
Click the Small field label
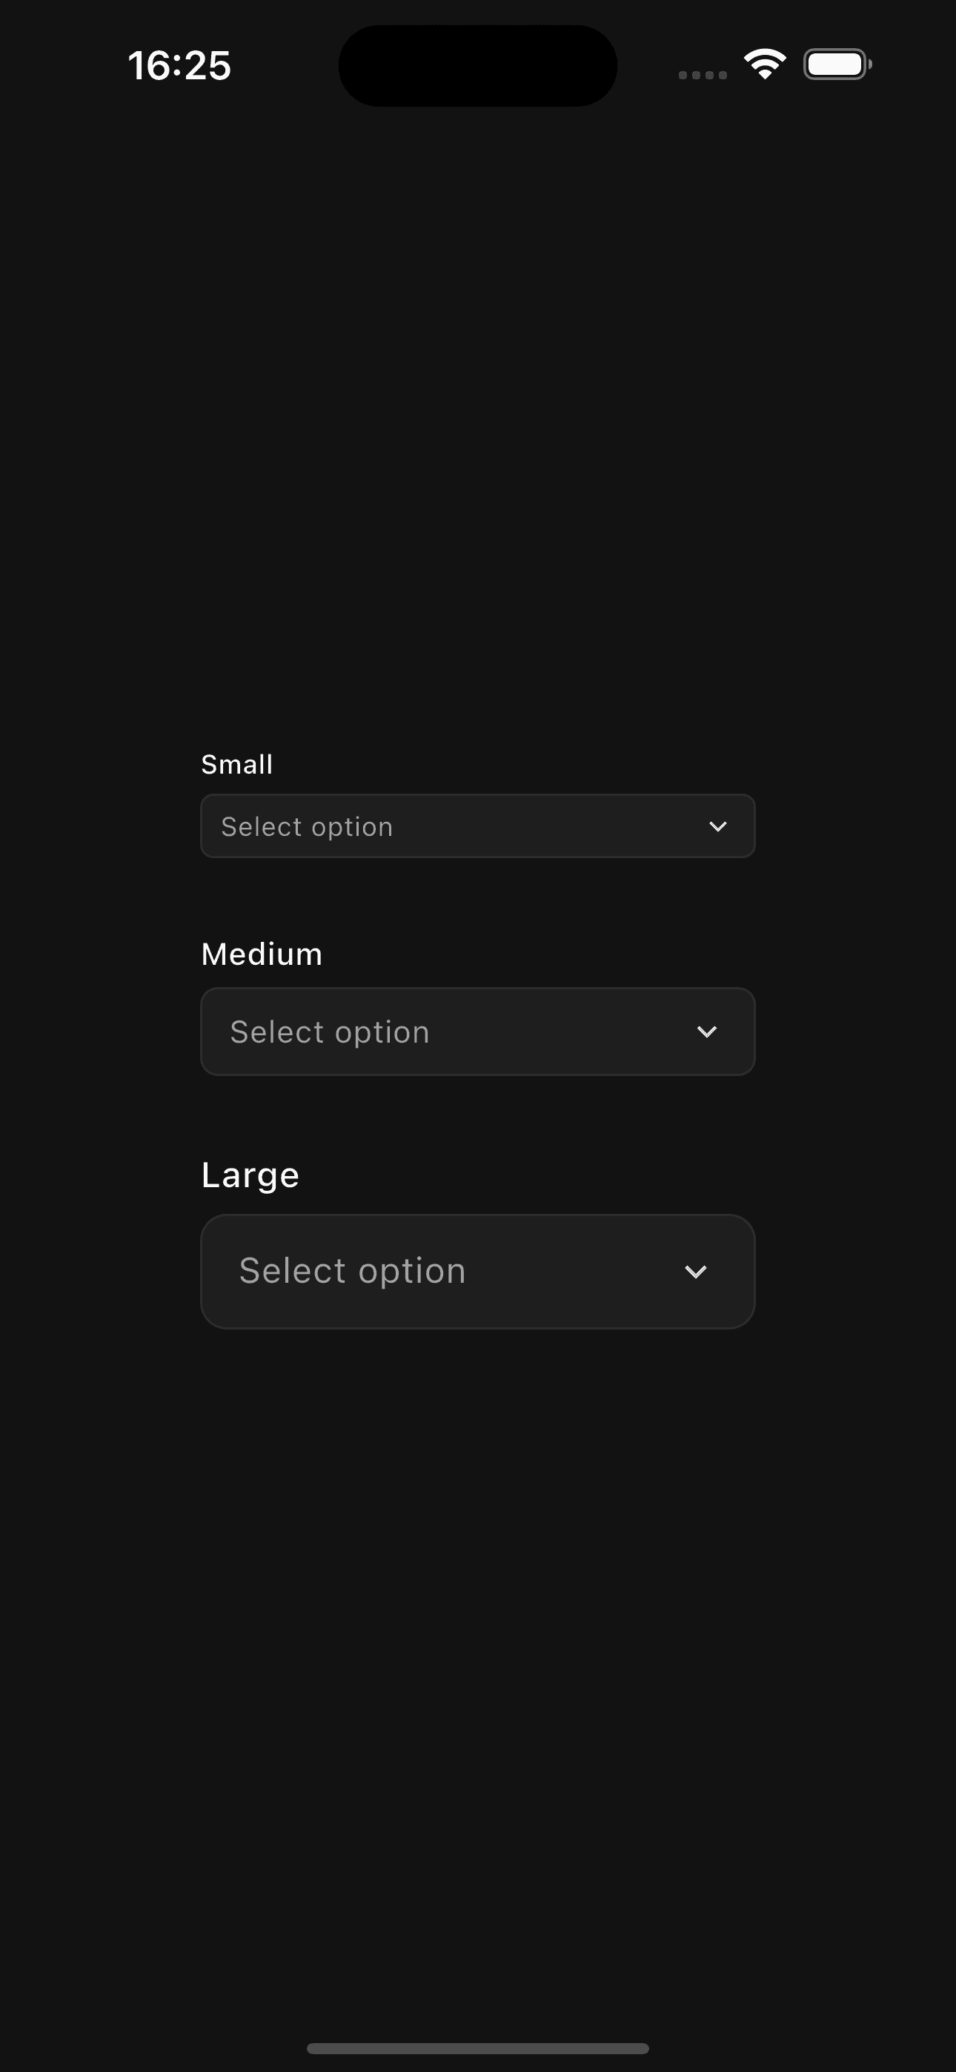click(x=236, y=763)
